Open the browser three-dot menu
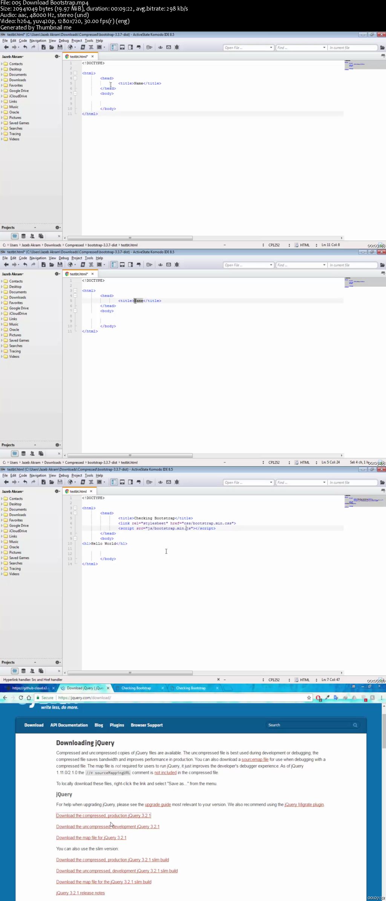The image size is (386, 901). click(381, 698)
